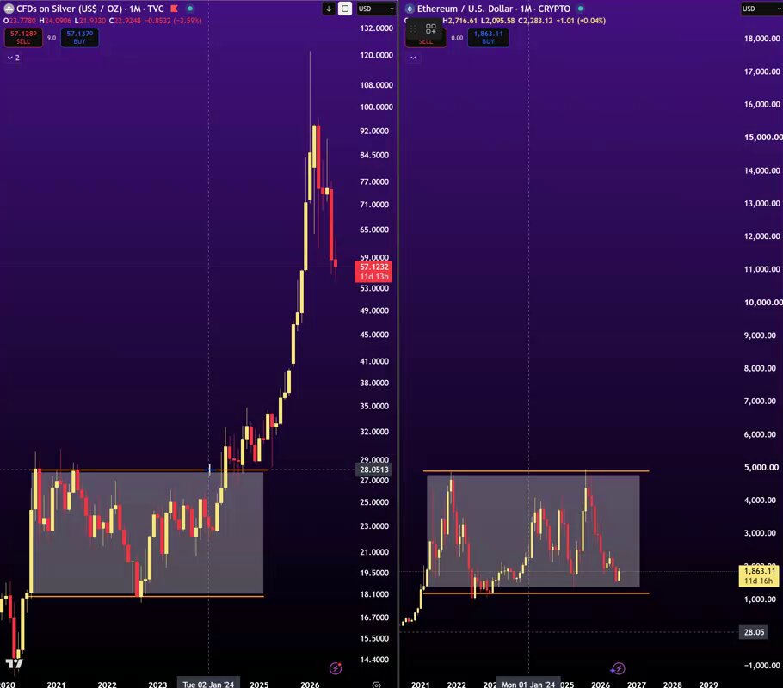This screenshot has width=783, height=688.
Task: Click the 28.0513 crosshair price label
Action: [373, 470]
